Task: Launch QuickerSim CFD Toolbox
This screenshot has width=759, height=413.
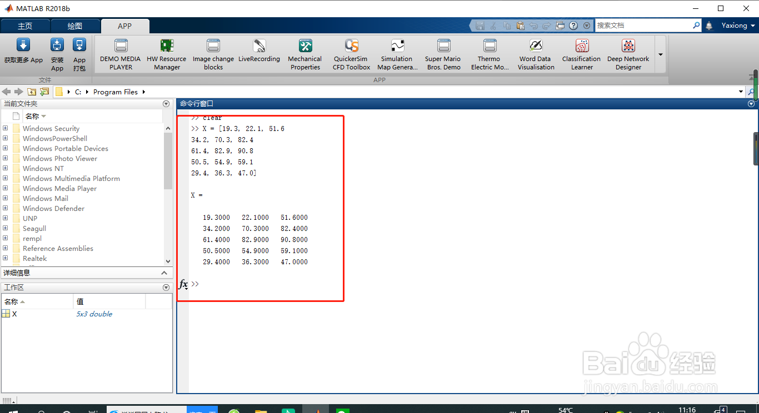Action: tap(351, 54)
